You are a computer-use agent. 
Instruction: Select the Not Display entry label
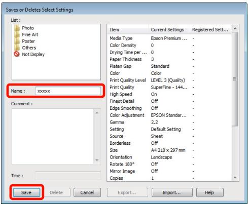click(33, 54)
